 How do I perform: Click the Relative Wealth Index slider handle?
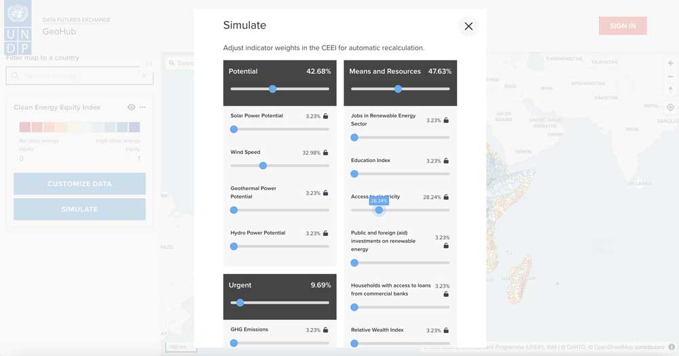point(354,343)
